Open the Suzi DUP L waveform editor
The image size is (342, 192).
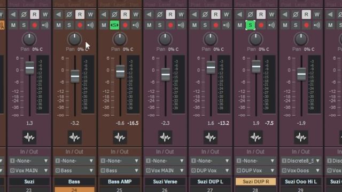(211, 138)
